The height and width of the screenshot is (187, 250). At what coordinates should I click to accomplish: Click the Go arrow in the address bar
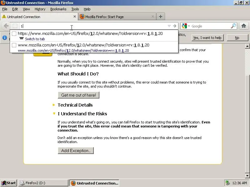(x=175, y=26)
